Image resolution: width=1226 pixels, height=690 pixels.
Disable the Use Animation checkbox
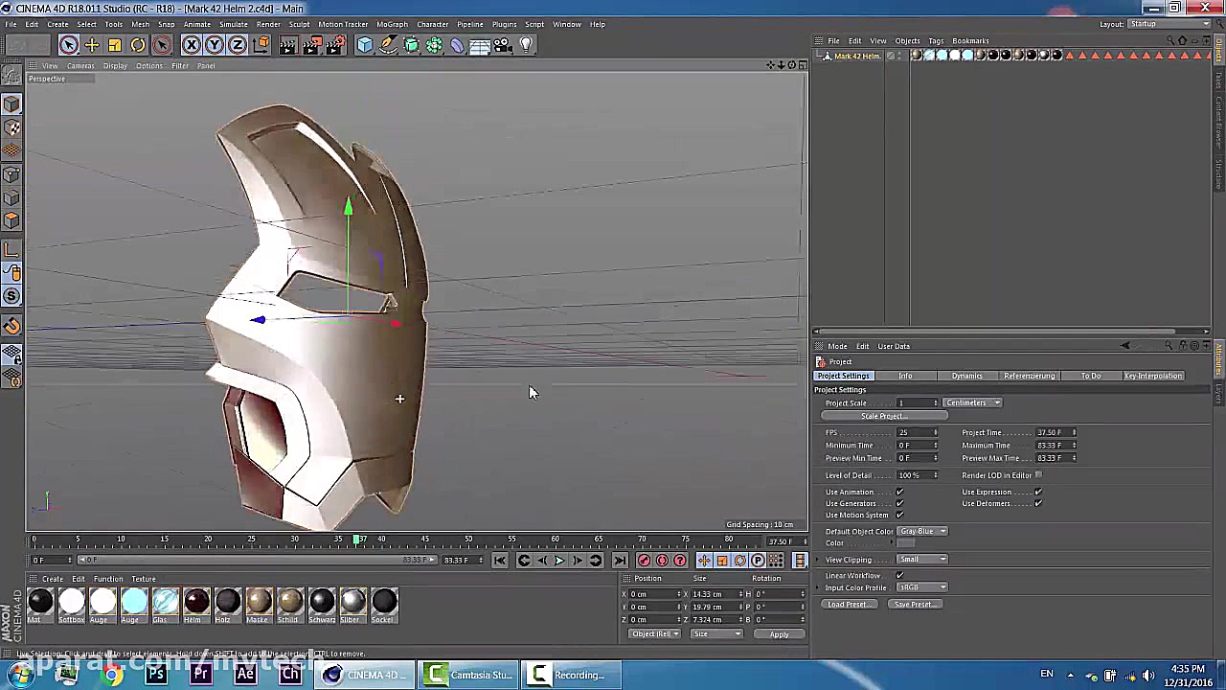pyautogui.click(x=898, y=492)
